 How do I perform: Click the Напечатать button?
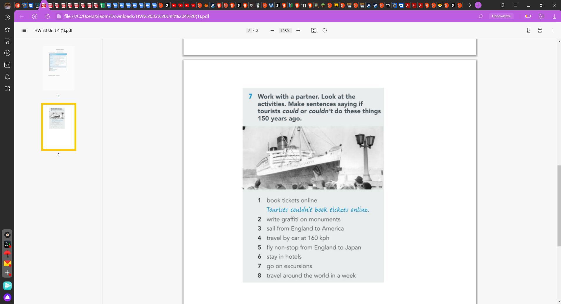(x=501, y=16)
